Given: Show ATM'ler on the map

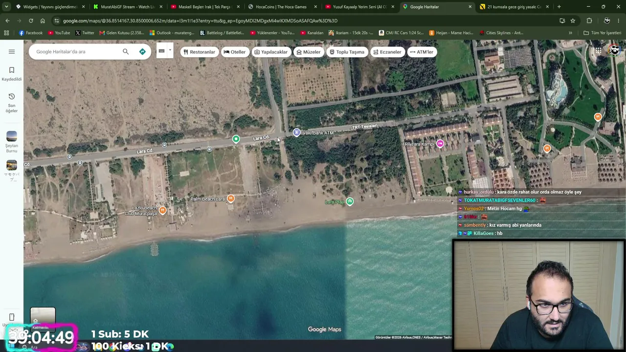Looking at the screenshot, I should tap(422, 52).
